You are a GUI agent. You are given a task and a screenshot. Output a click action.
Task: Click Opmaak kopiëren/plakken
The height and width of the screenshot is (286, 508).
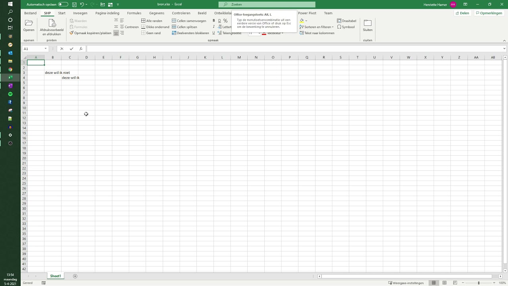90,33
